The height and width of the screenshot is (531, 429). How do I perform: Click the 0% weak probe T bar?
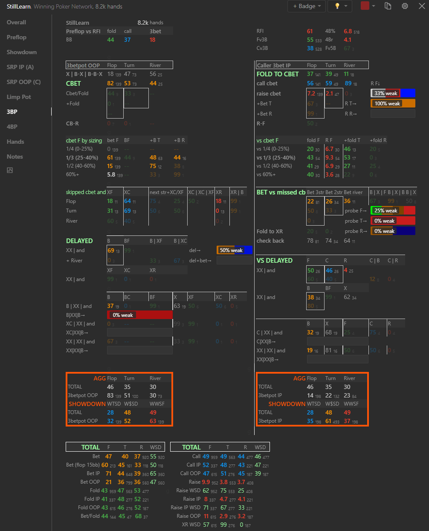pos(393,221)
